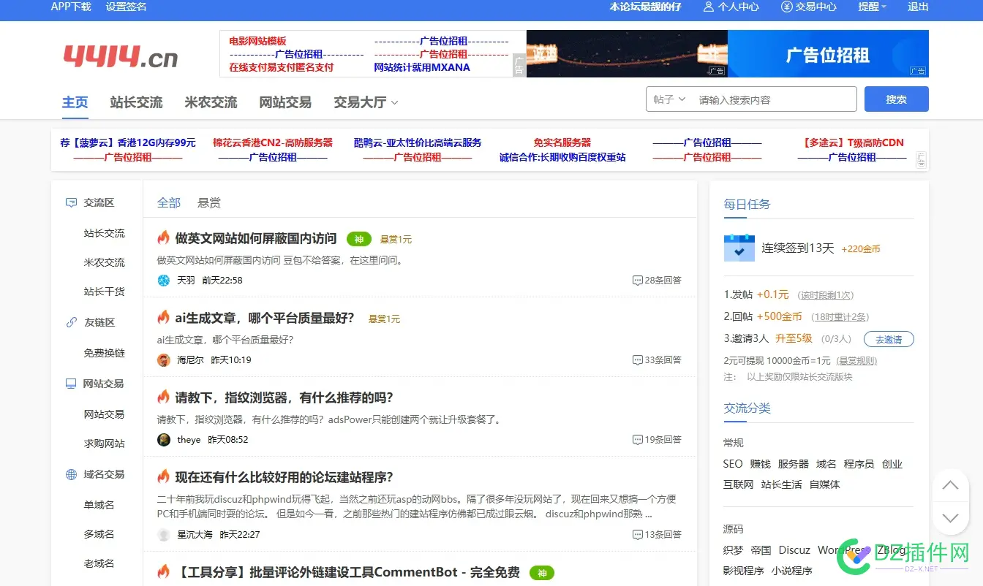Expand the 提醒 notification dropdown
This screenshot has width=983, height=586.
point(872,7)
